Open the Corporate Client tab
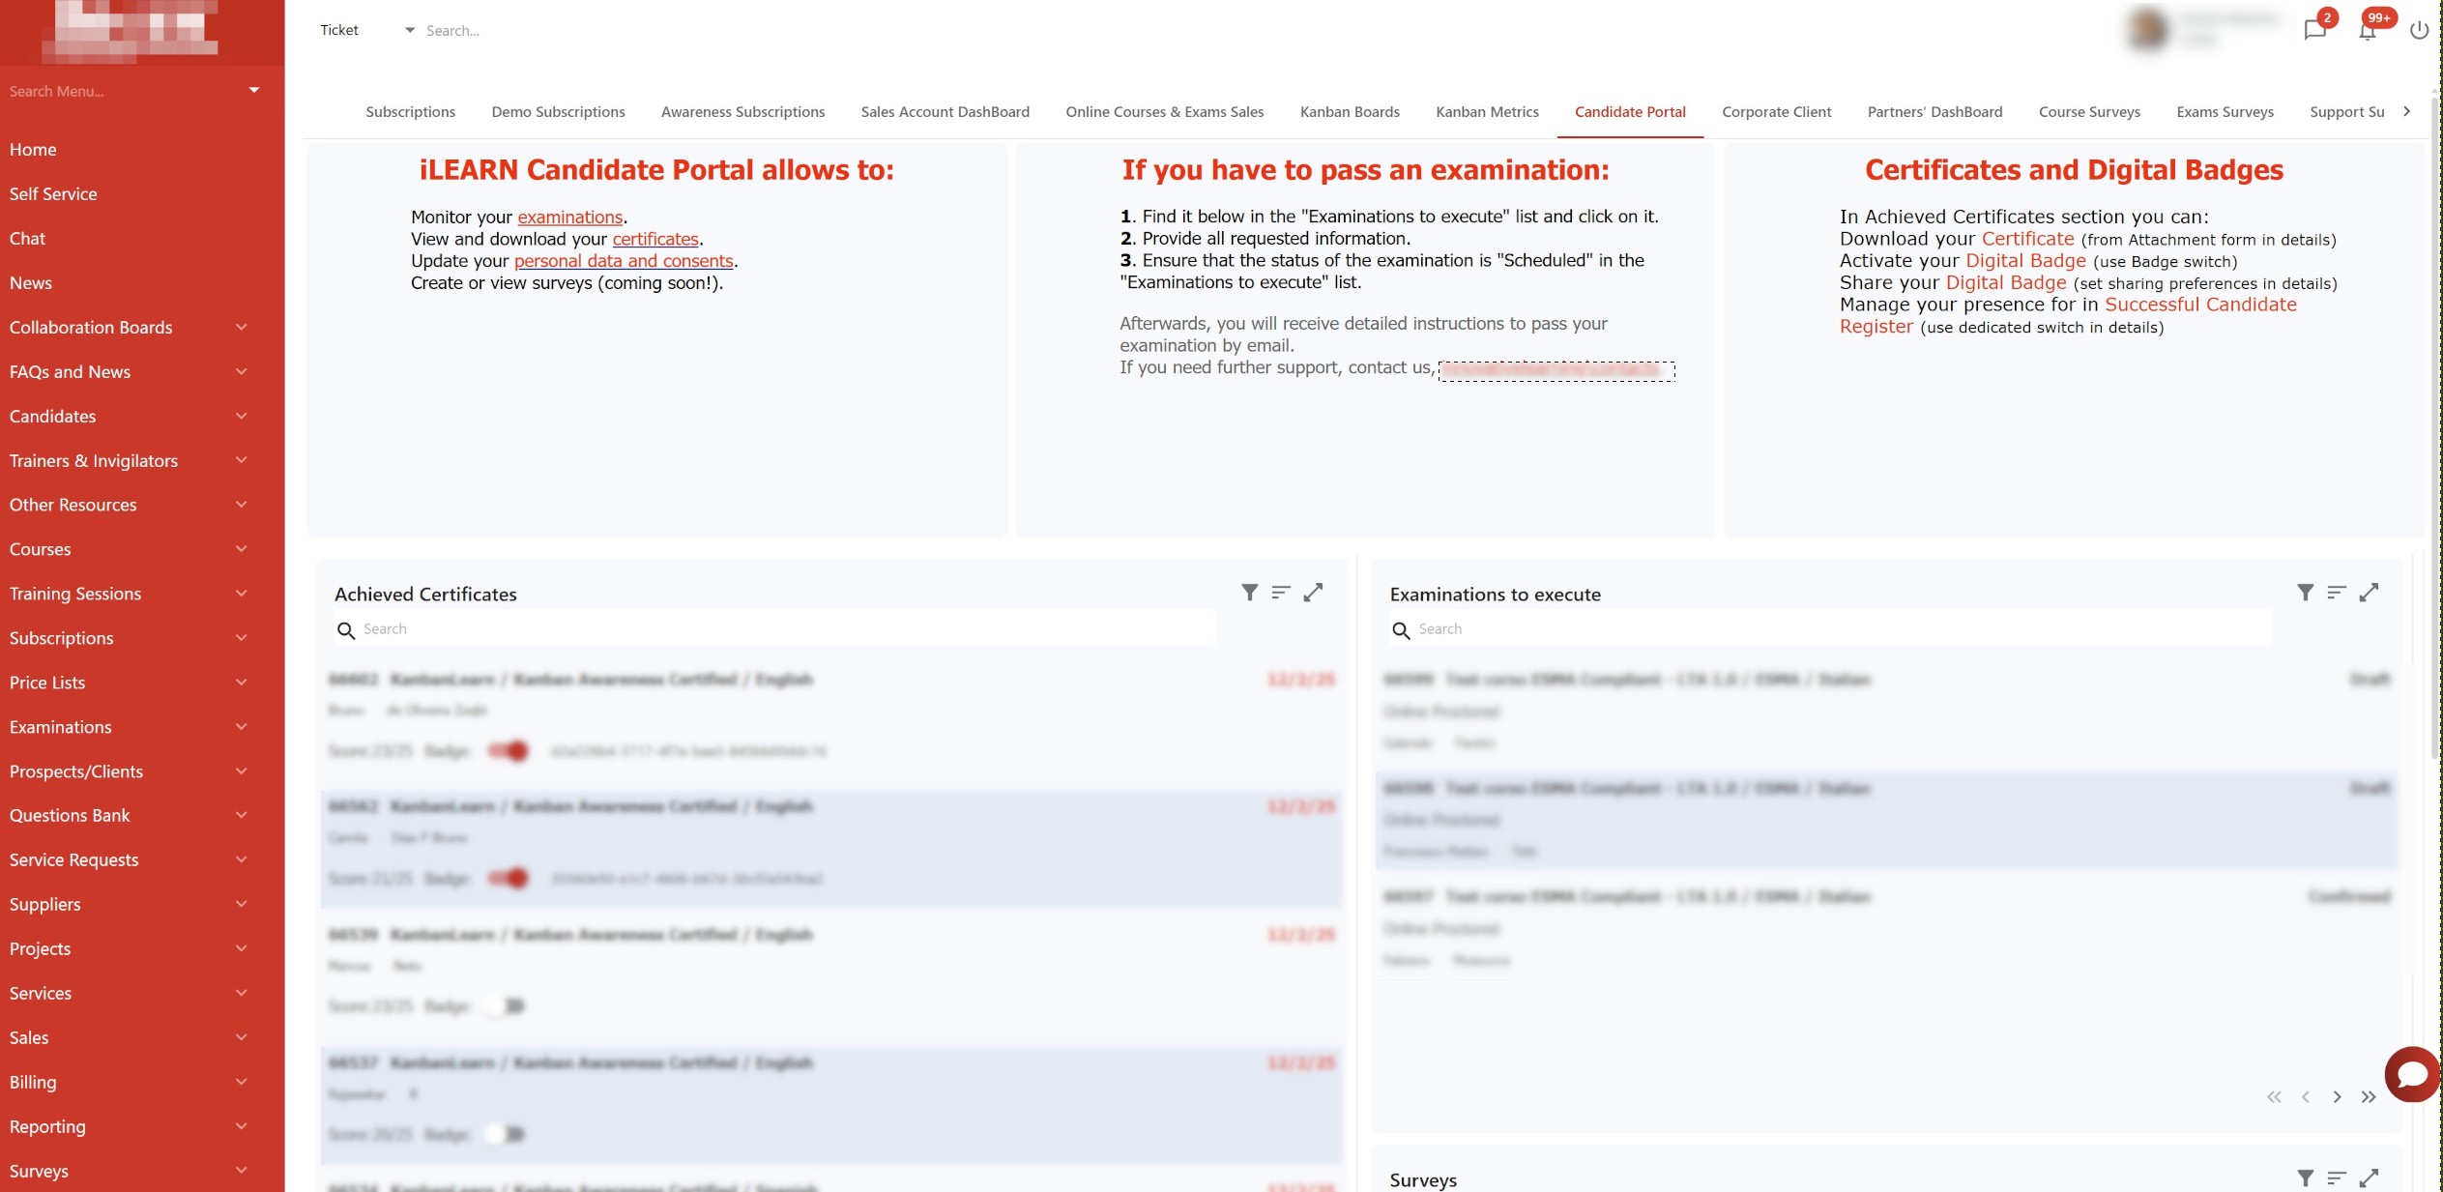 click(1776, 111)
